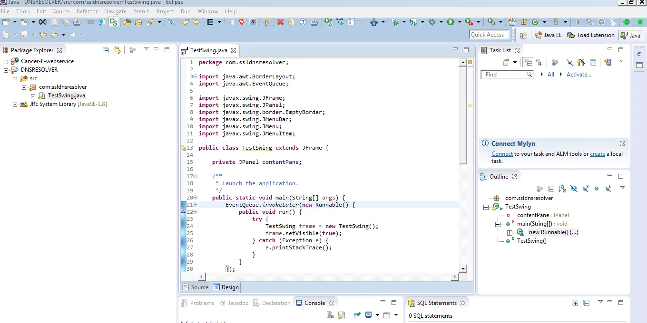This screenshot has height=323, width=647.
Task: Open the Refactor menu
Action: coord(87,11)
